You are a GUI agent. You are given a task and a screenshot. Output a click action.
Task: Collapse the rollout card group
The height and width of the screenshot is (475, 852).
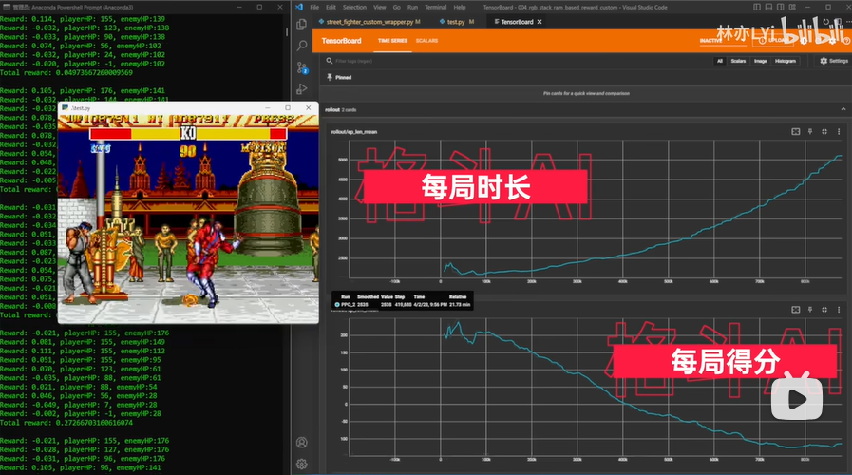tap(843, 109)
